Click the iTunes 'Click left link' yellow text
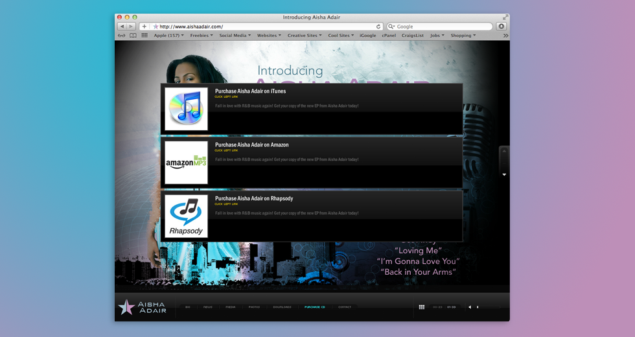This screenshot has height=337, width=635. tap(226, 97)
